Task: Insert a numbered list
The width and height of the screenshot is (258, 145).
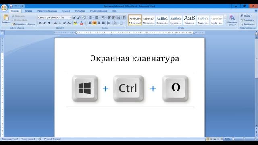Action: click(x=96, y=17)
